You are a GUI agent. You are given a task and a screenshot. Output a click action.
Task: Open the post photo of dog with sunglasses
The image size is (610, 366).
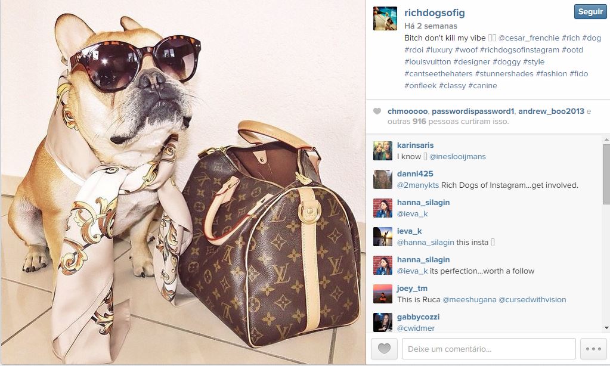[183, 182]
